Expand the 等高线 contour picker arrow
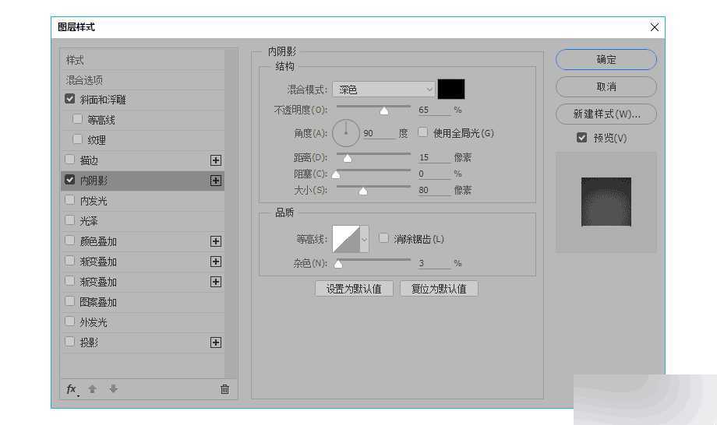This screenshot has height=425, width=717. 364,239
